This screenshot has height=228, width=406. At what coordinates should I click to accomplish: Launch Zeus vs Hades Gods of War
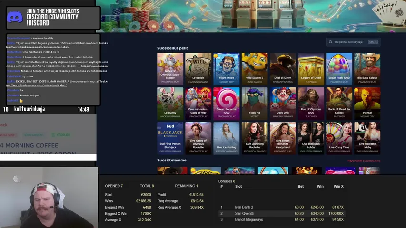198,104
